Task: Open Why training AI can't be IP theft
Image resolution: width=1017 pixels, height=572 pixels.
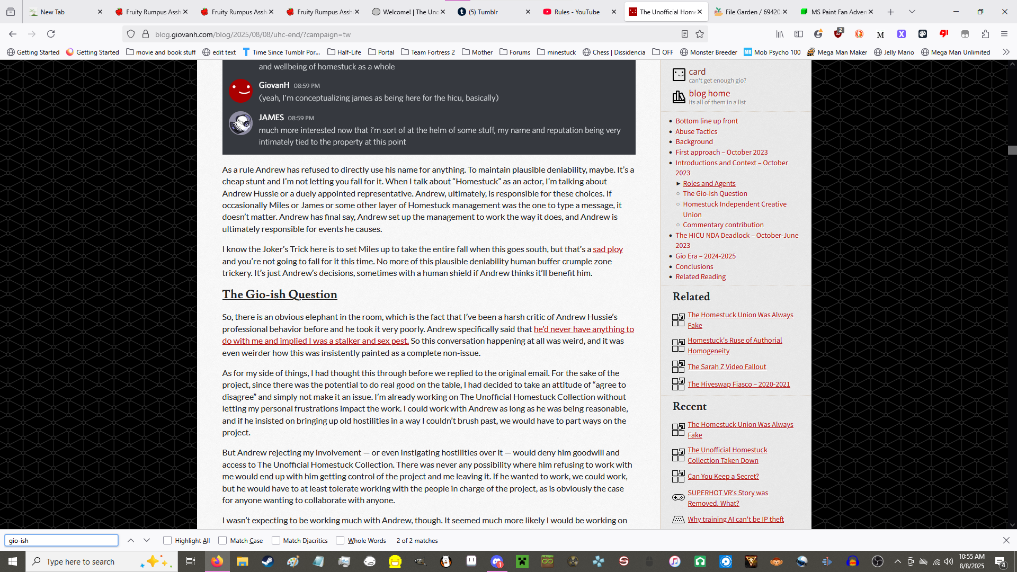Action: click(736, 519)
